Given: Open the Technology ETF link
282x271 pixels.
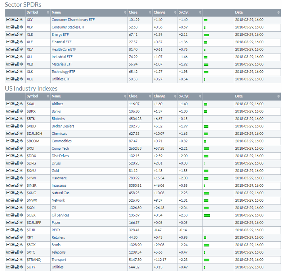Looking at the screenshot, I should click(63, 72).
